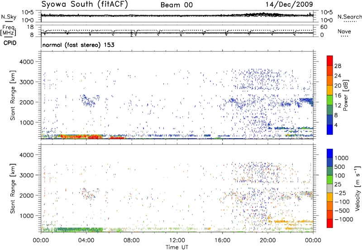362x250 pixels.
Task: Click the '28' Power colorbar tick label
Action: [338, 66]
